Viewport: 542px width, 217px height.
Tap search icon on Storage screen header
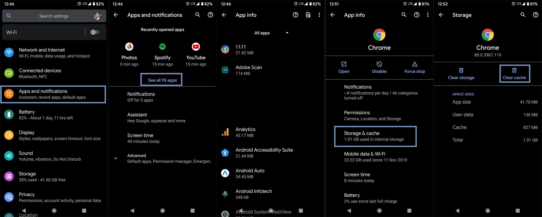tap(523, 15)
